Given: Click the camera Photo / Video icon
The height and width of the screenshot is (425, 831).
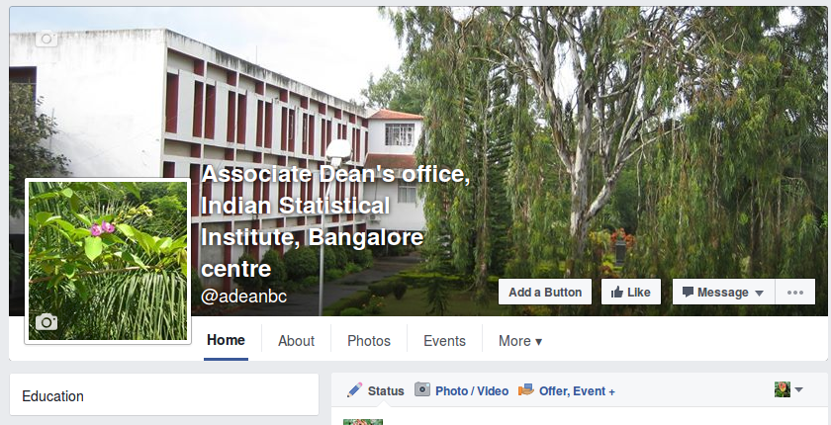Looking at the screenshot, I should point(422,389).
